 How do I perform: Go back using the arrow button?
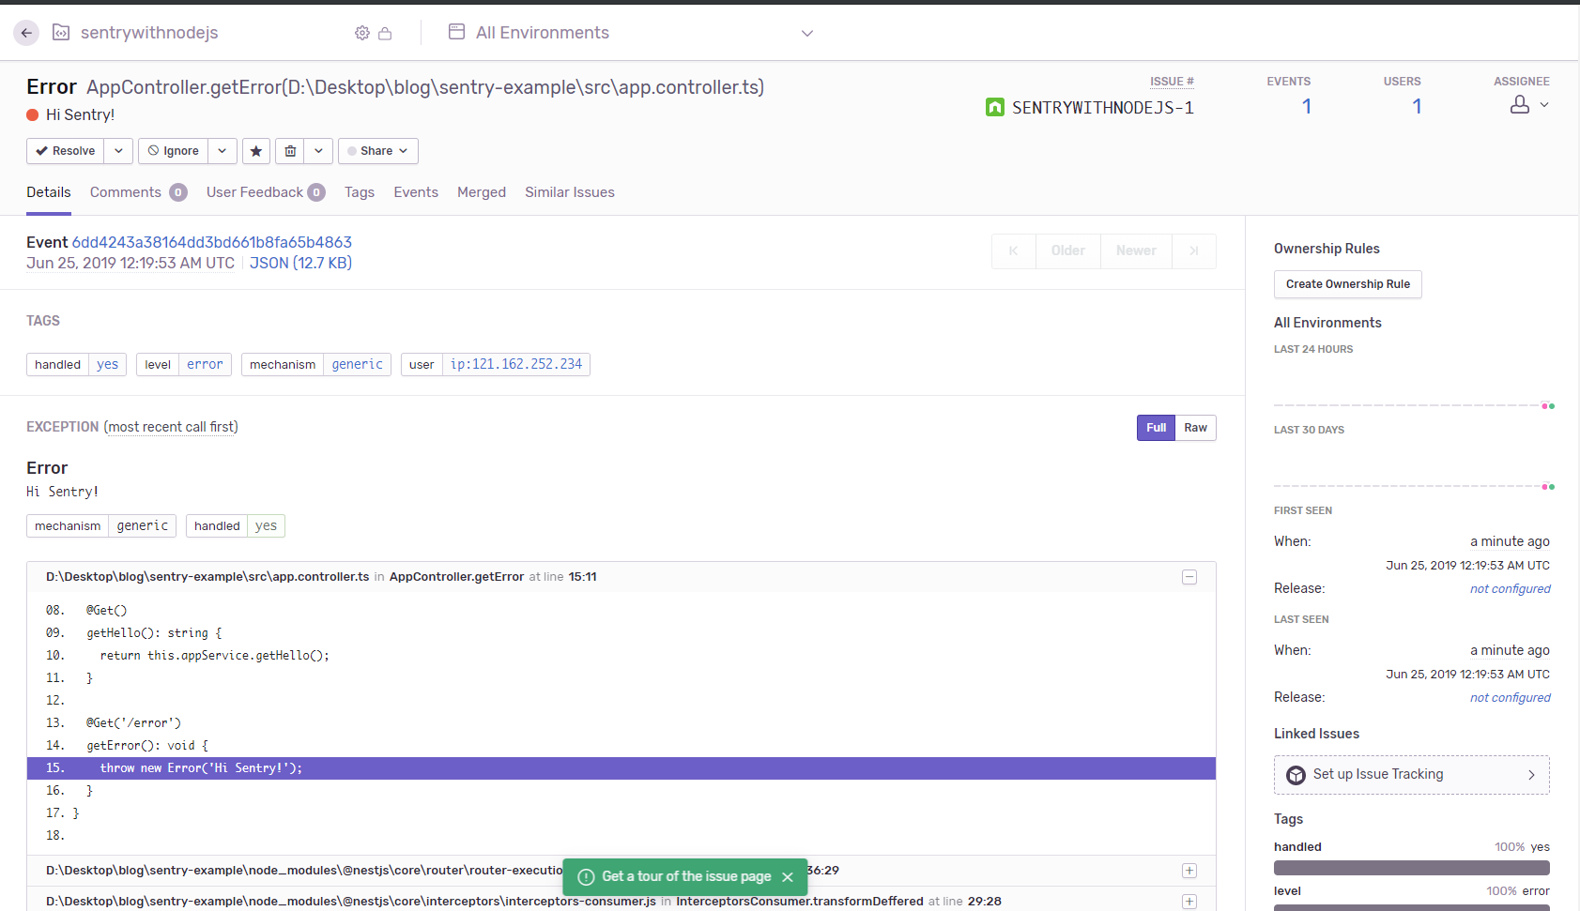(26, 33)
